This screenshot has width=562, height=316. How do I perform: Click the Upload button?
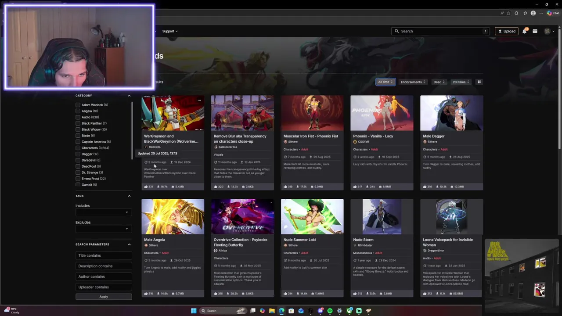click(507, 31)
